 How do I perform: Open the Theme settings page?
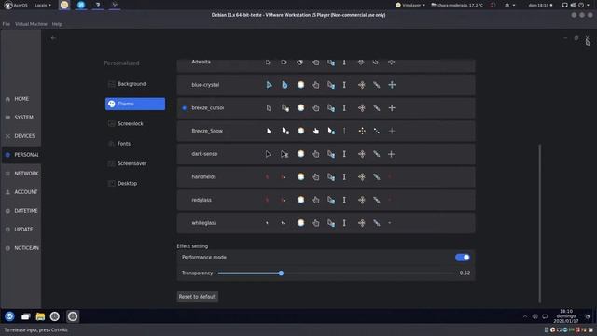135,104
